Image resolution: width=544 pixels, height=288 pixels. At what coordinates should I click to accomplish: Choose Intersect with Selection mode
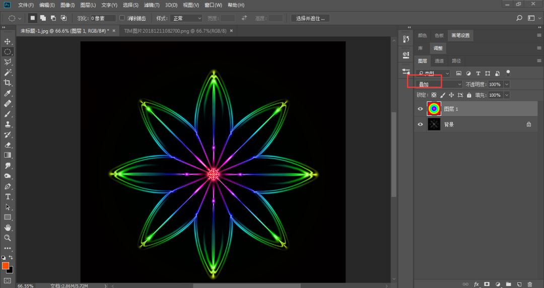click(64, 18)
